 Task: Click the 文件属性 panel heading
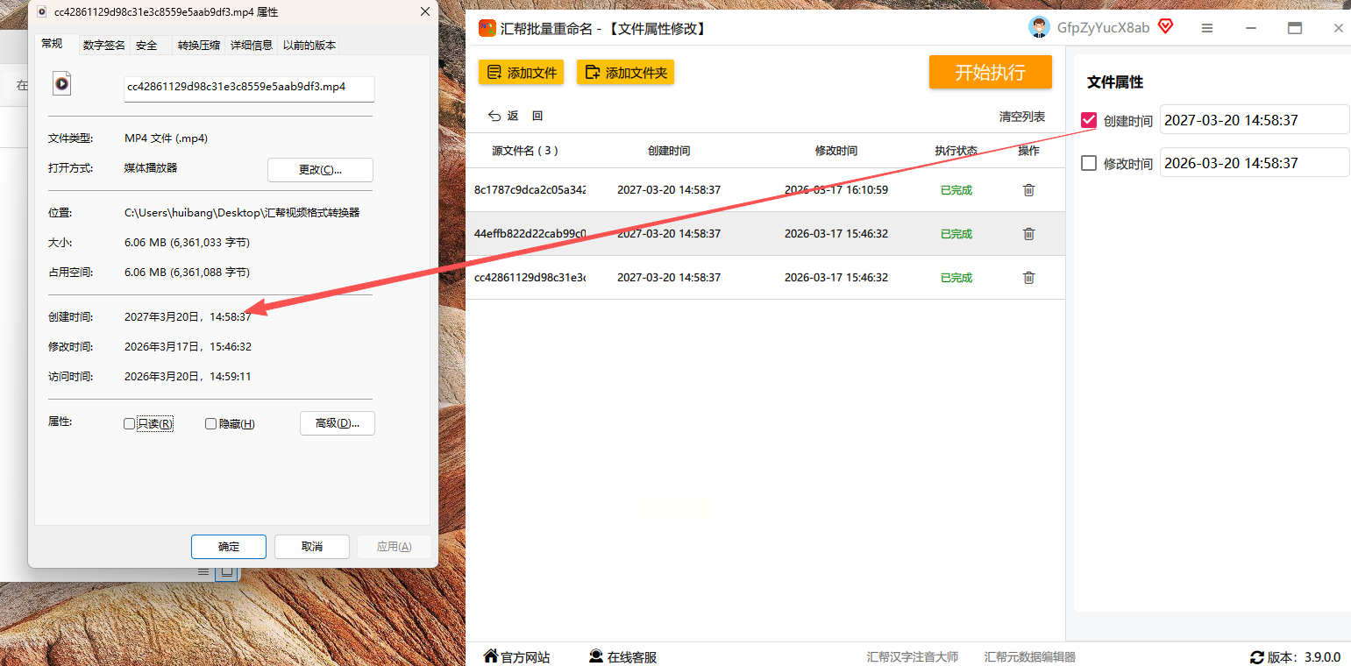1115,82
